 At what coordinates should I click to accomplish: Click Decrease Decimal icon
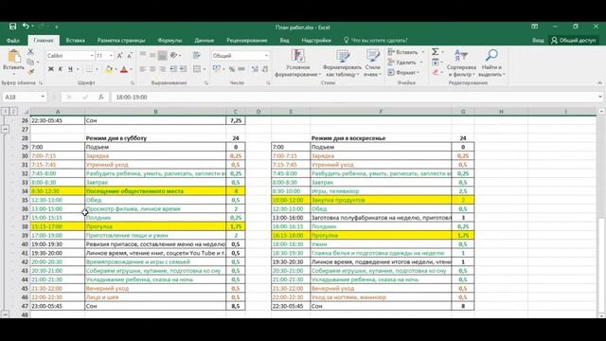click(265, 69)
